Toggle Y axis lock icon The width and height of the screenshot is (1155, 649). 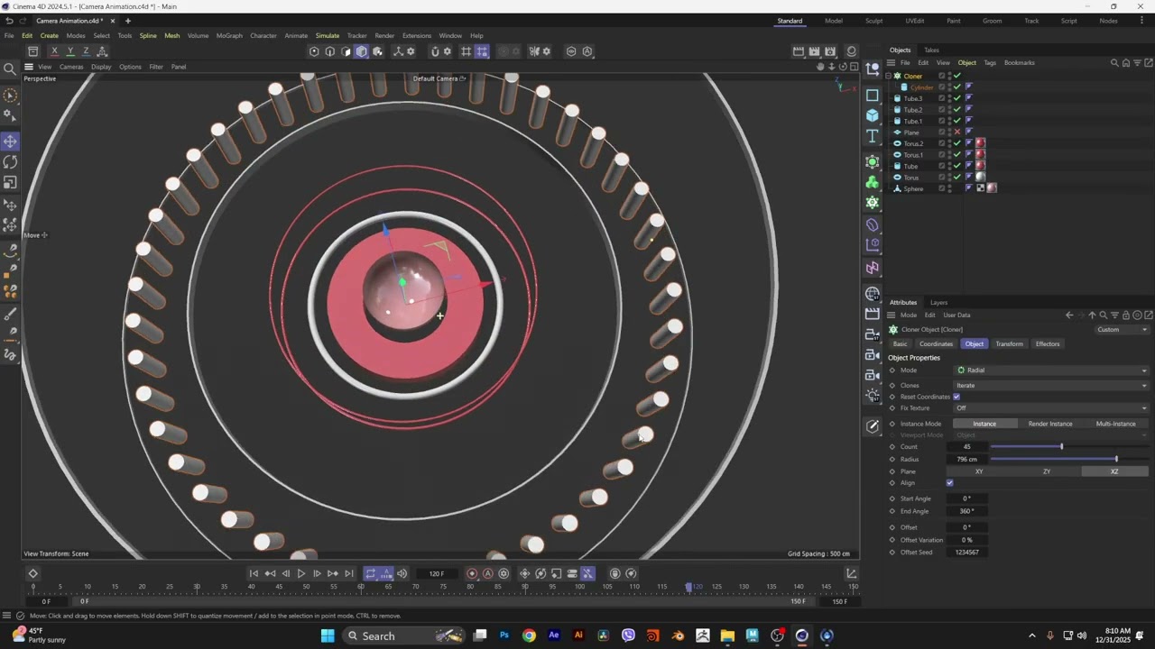pos(70,51)
